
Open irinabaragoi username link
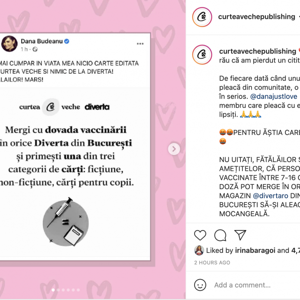[x=255, y=250]
